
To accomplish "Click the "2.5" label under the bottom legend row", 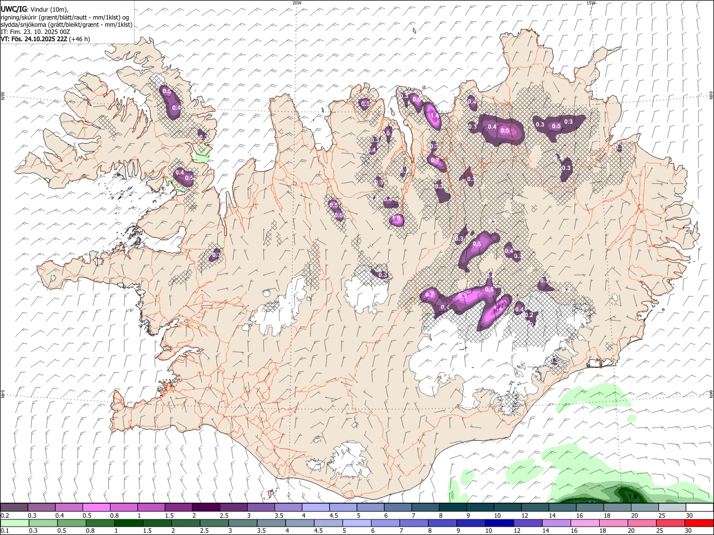I will click(204, 531).
